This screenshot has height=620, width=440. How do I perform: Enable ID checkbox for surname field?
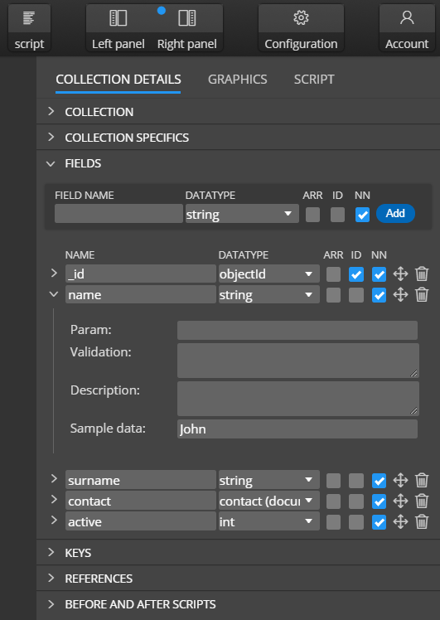356,481
